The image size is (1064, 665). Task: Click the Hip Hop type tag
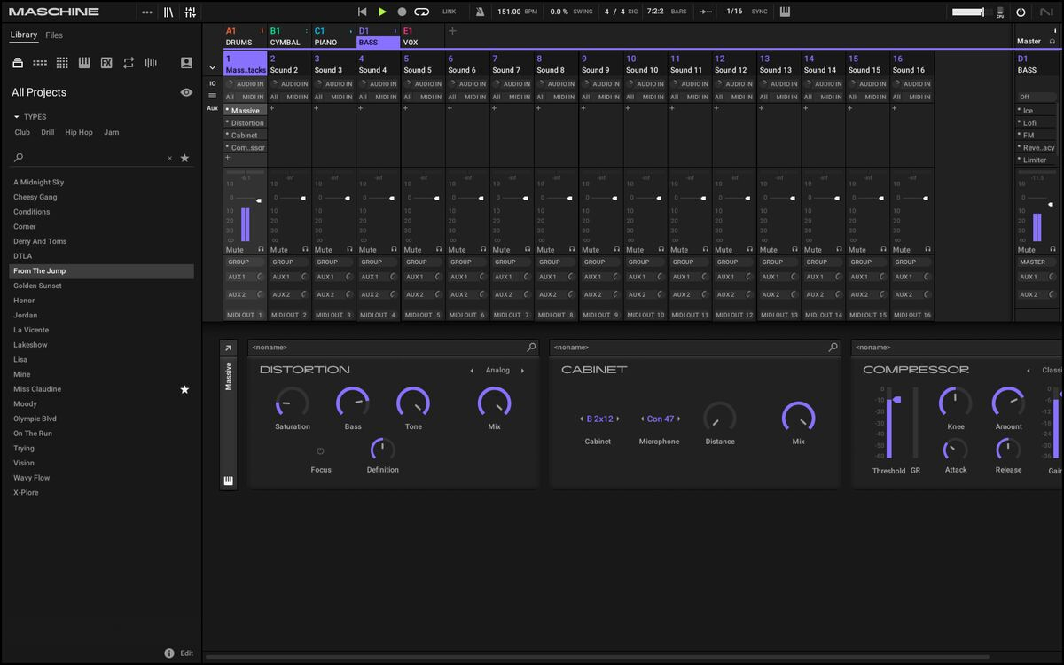79,132
